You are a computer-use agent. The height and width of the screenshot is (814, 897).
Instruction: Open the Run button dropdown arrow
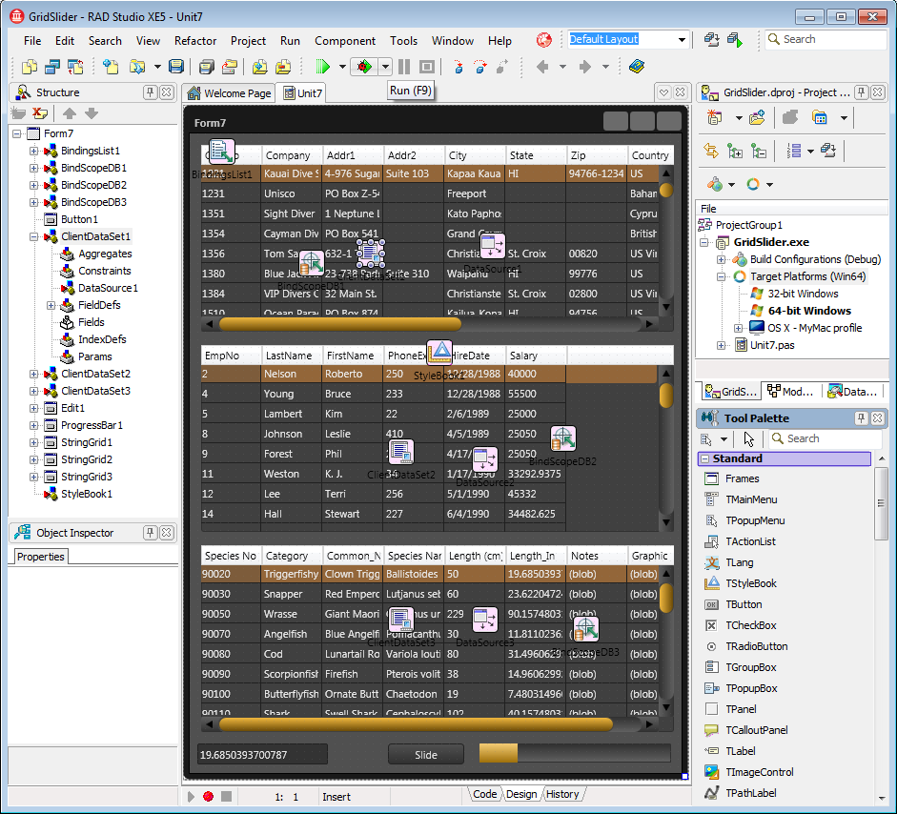385,67
